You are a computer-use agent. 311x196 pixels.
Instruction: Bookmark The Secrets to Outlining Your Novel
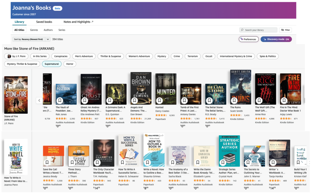(248, 162)
